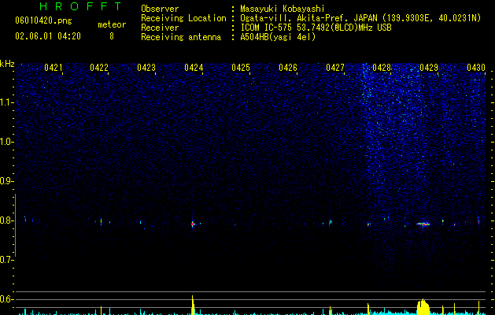495x315 pixels.
Task: Click the 1.0 kHz axis label
Action: pos(7,142)
